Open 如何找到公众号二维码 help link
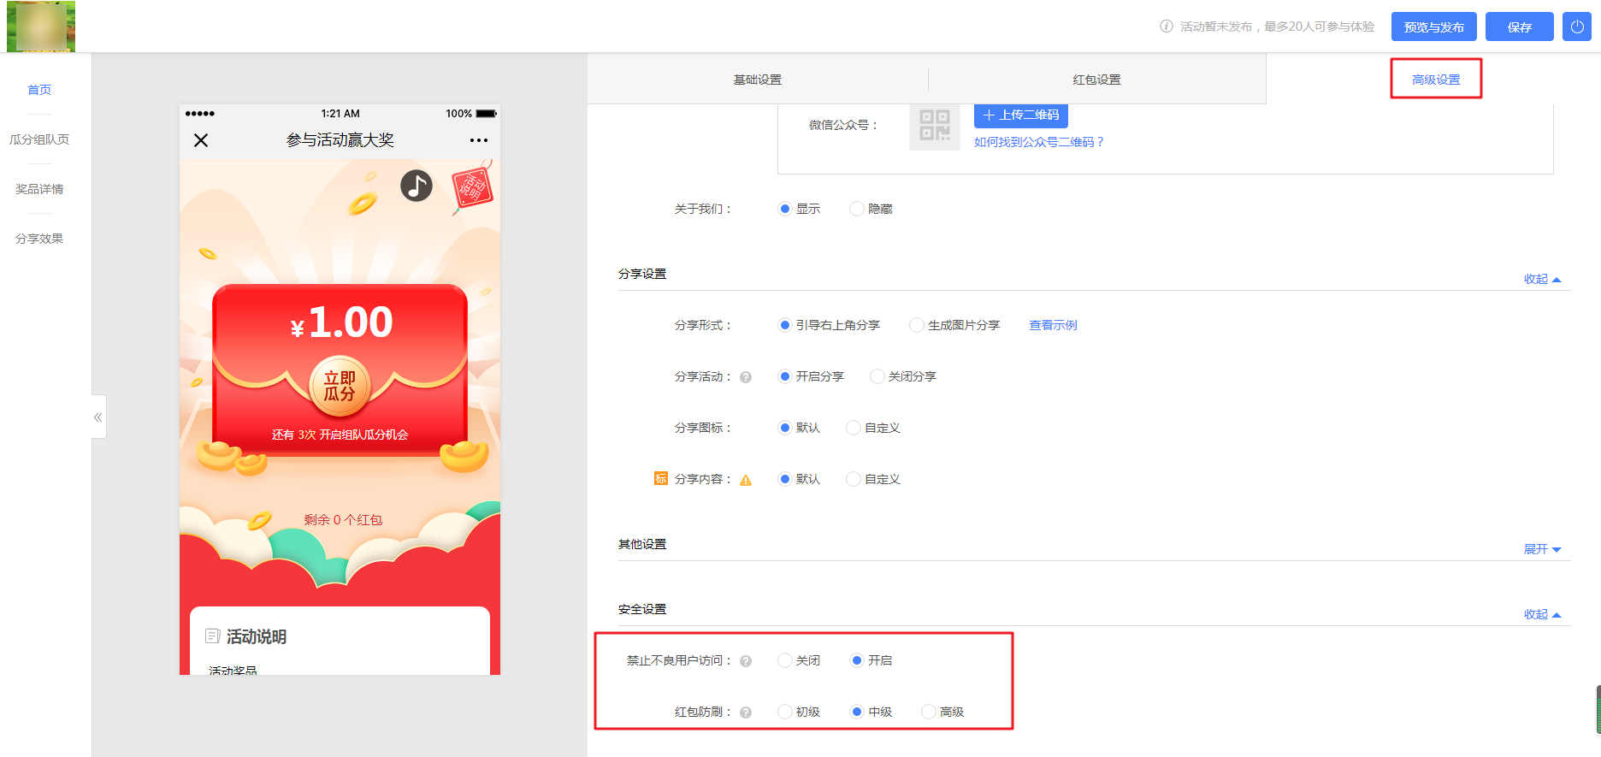 click(x=1040, y=142)
